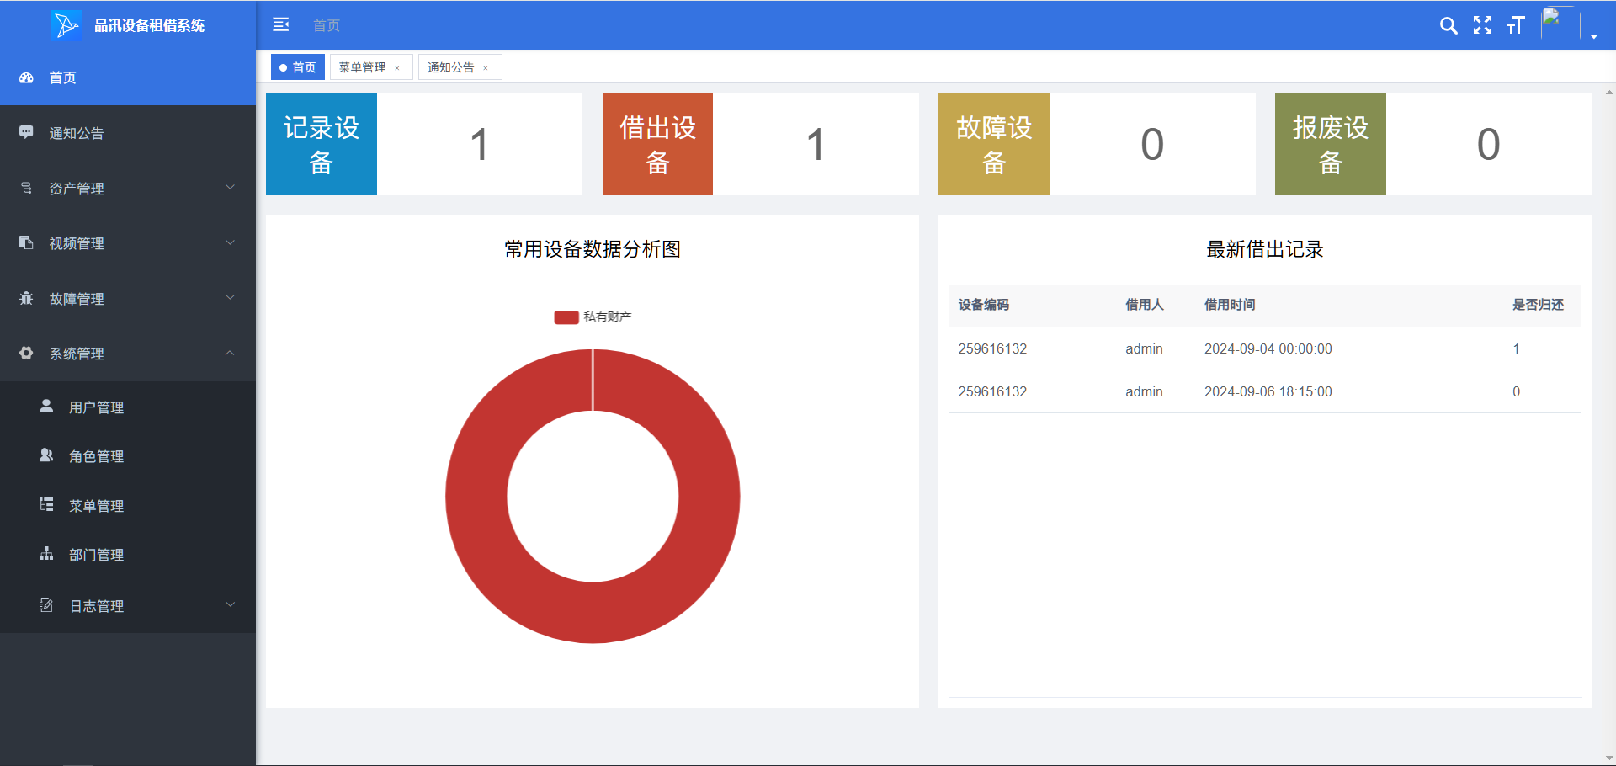Image resolution: width=1616 pixels, height=766 pixels.
Task: Expand the 视频管理 submenu chevron
Action: [230, 242]
